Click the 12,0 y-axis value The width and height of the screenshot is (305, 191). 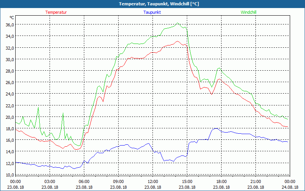[x=10, y=163]
